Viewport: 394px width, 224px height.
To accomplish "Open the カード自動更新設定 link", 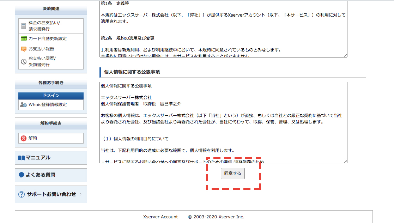I will (47, 39).
